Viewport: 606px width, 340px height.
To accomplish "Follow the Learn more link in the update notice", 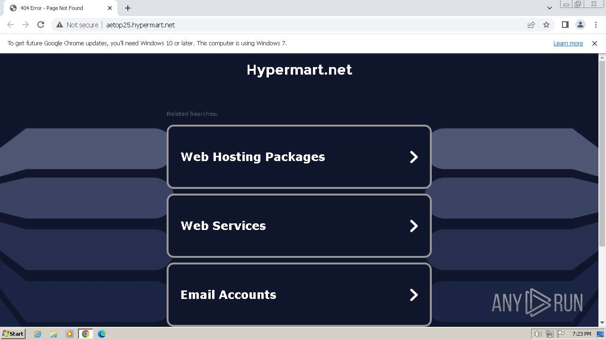I will (x=568, y=43).
